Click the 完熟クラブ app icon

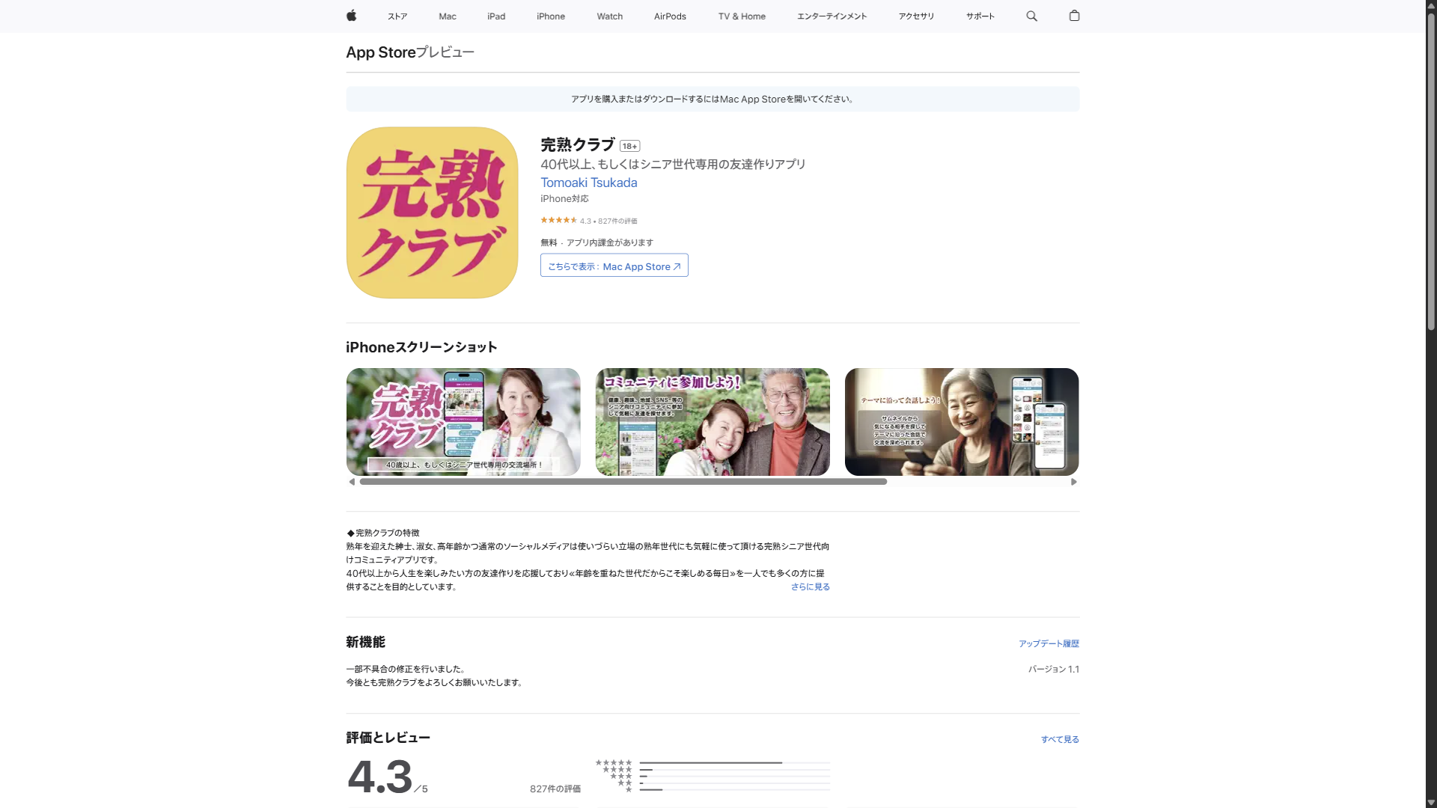coord(432,212)
